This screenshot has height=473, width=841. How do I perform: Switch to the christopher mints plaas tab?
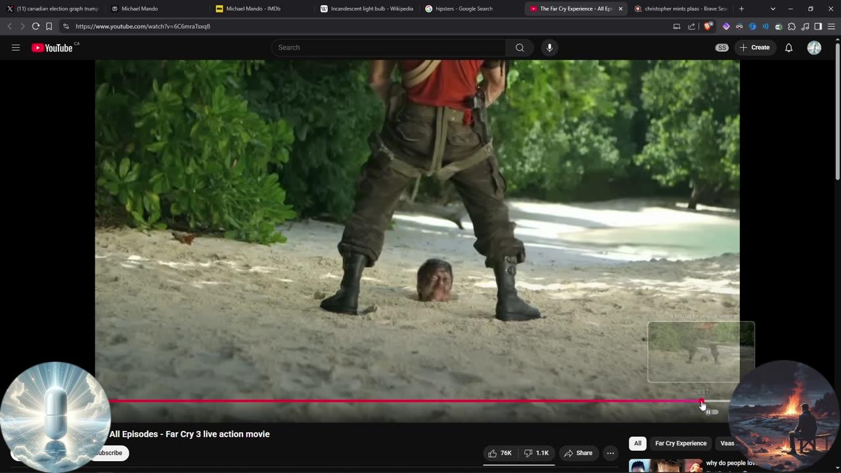click(x=681, y=9)
